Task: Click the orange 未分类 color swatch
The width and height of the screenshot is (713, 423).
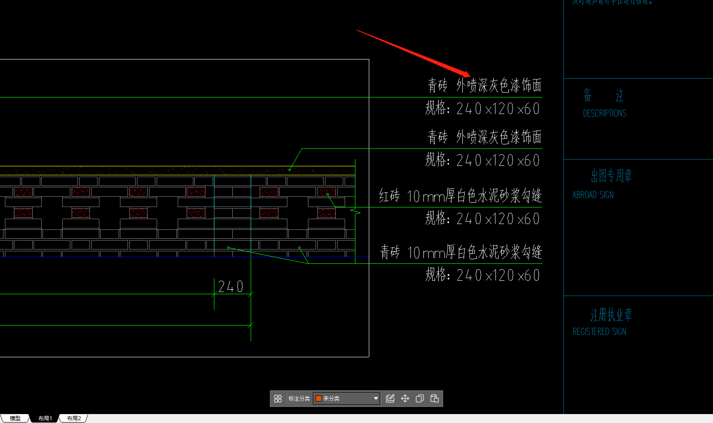Action: coord(319,398)
